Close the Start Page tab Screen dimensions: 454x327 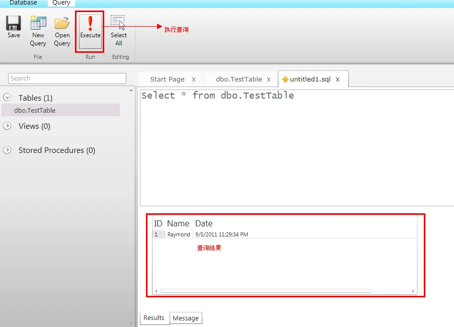point(193,79)
